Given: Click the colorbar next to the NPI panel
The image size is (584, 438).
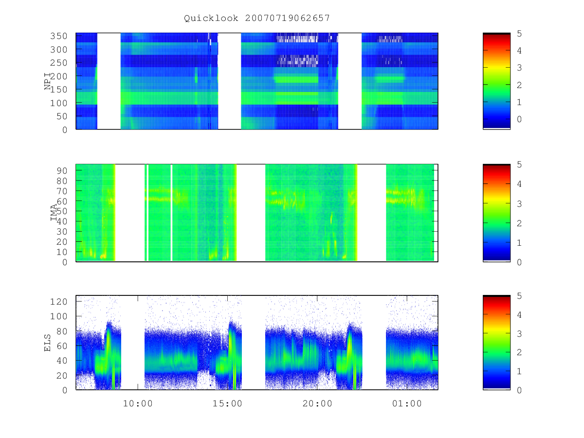Looking at the screenshot, I should coord(496,81).
